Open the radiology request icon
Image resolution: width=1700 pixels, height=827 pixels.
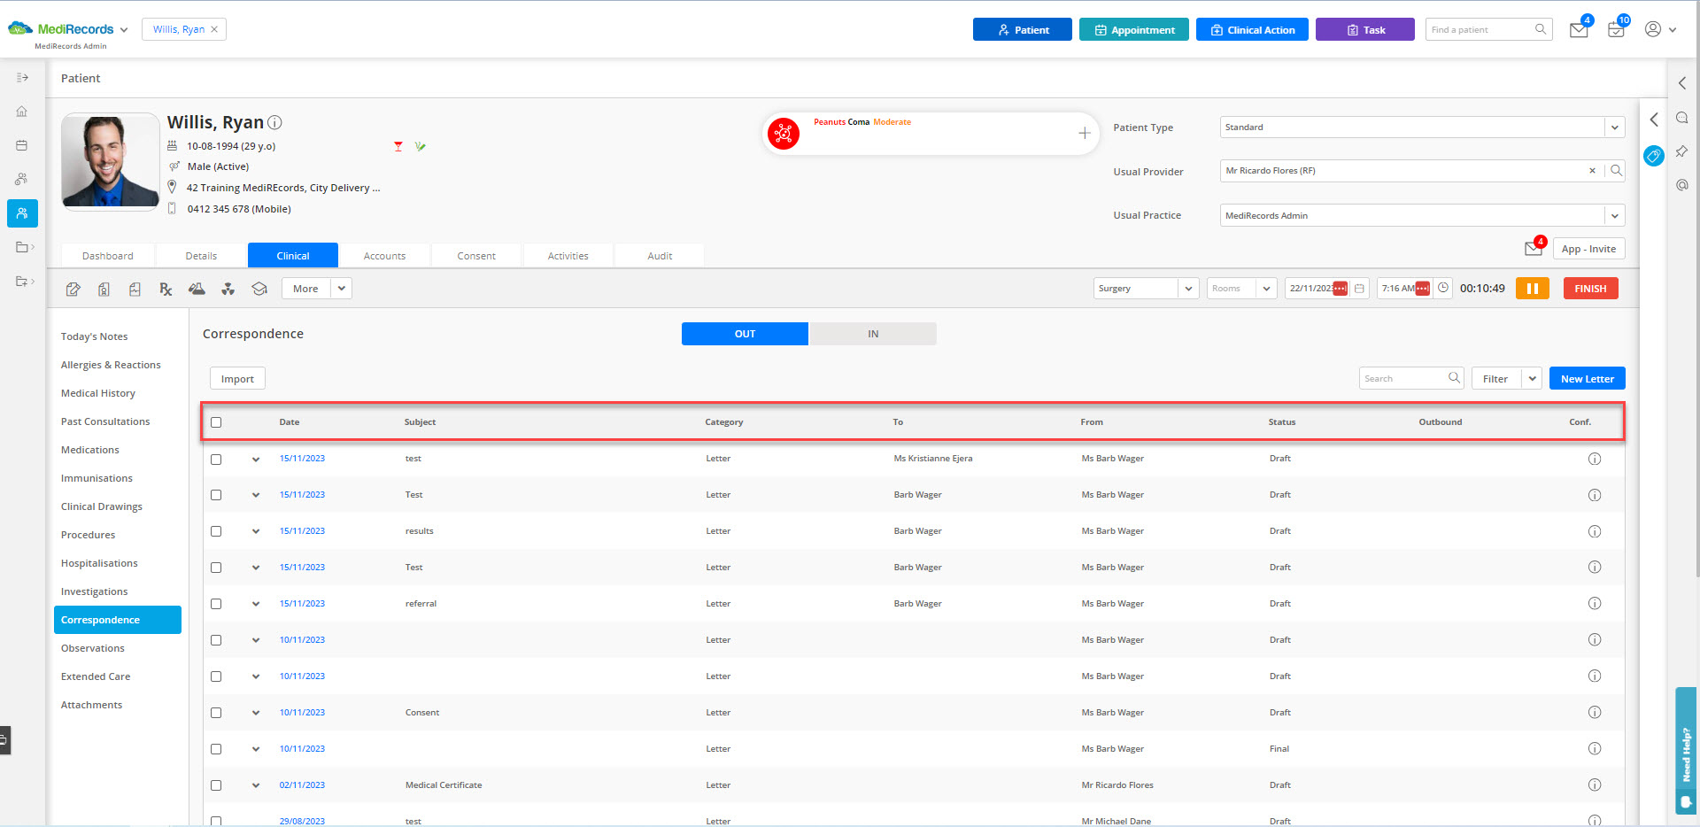(228, 289)
